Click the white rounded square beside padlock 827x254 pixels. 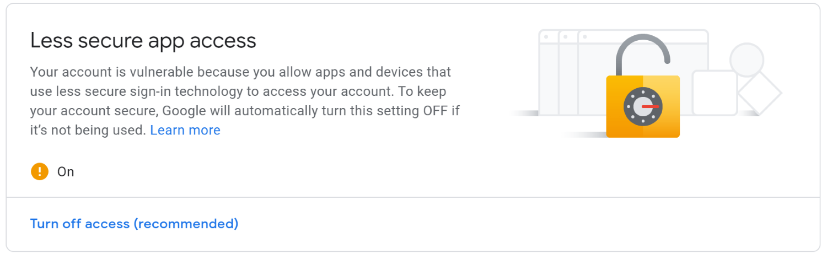pyautogui.click(x=715, y=93)
